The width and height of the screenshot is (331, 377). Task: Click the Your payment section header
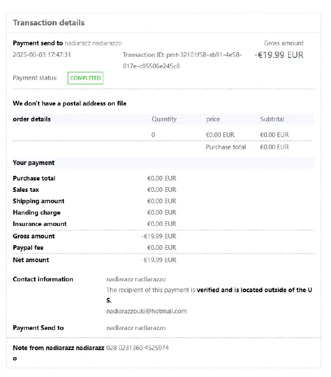[x=34, y=163]
